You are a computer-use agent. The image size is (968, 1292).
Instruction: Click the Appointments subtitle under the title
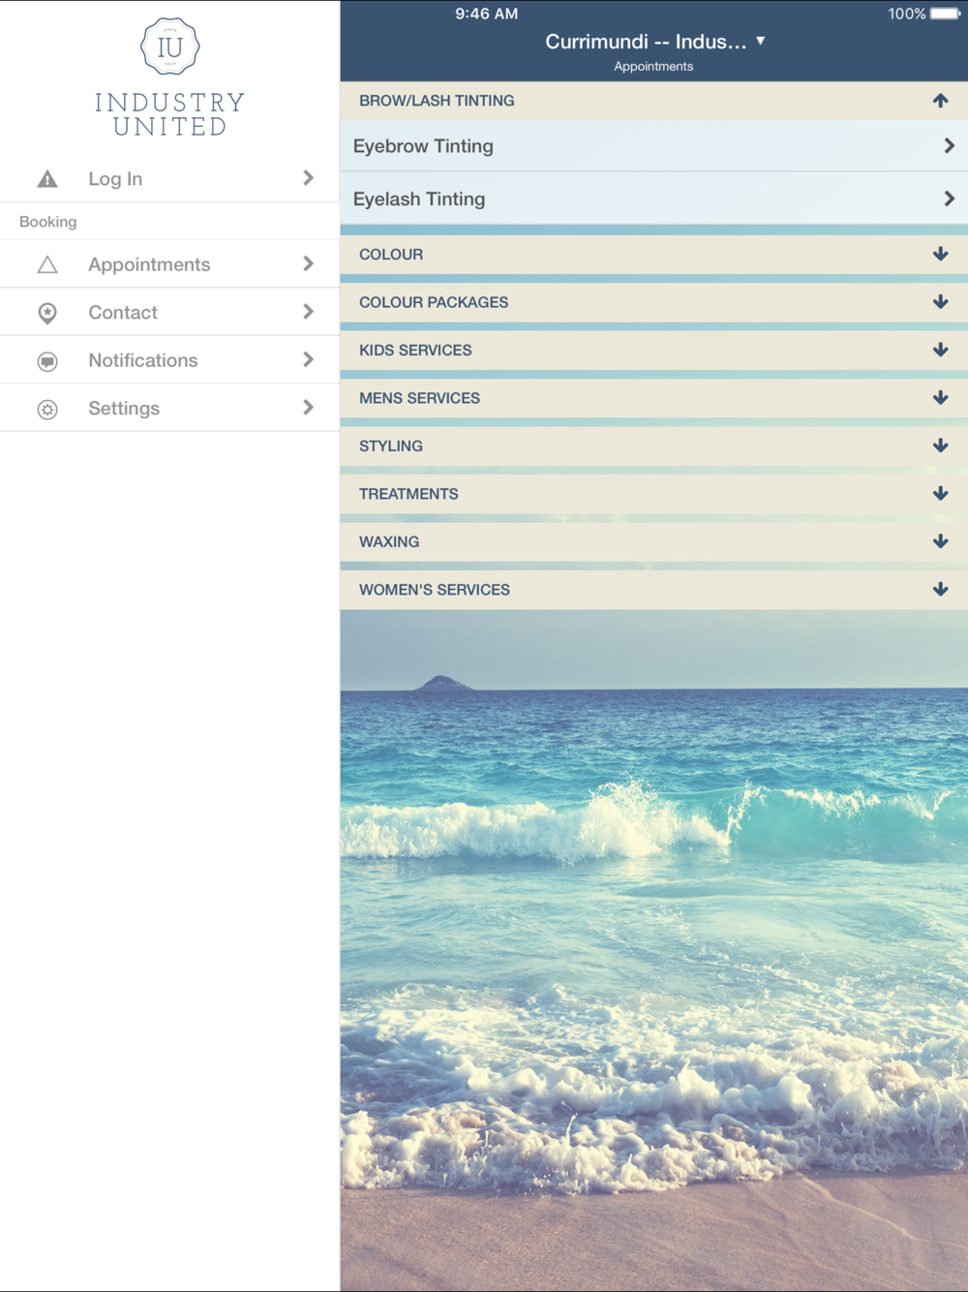pyautogui.click(x=653, y=67)
